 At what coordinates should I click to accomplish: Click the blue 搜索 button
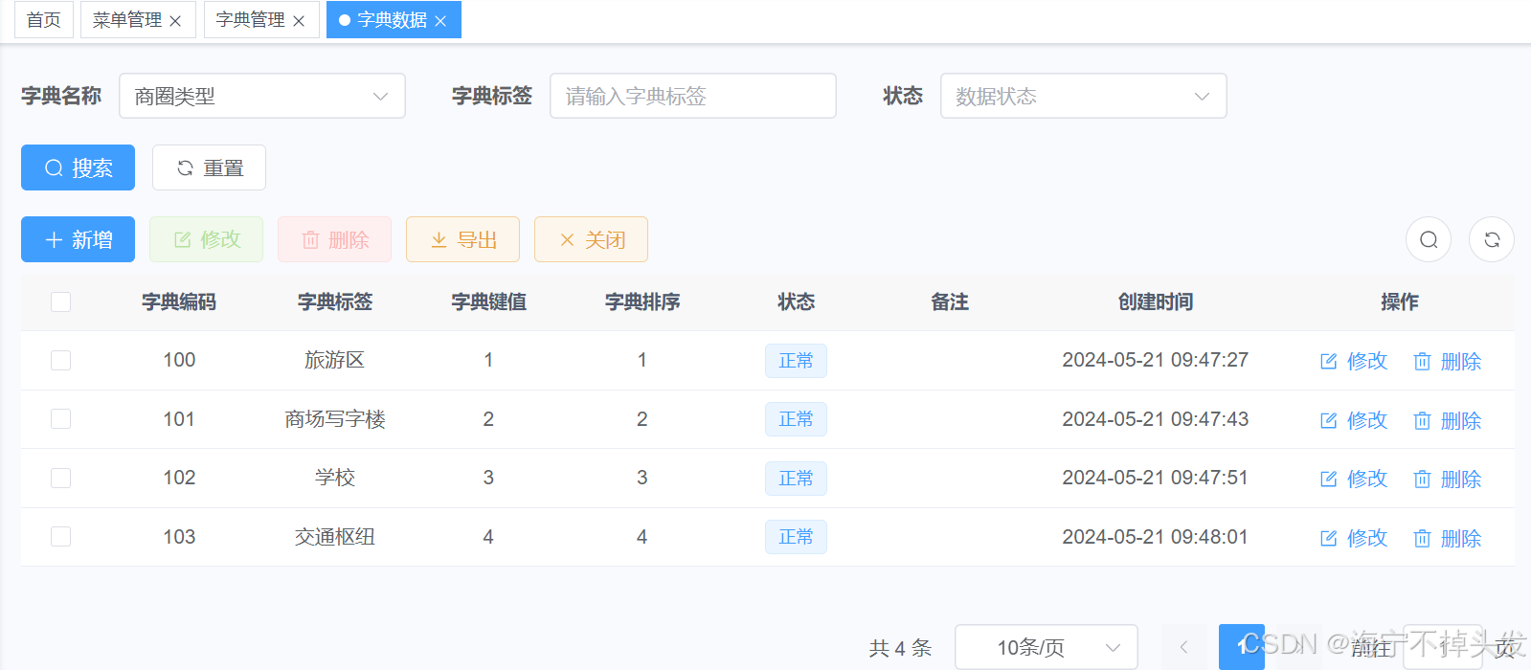[78, 167]
